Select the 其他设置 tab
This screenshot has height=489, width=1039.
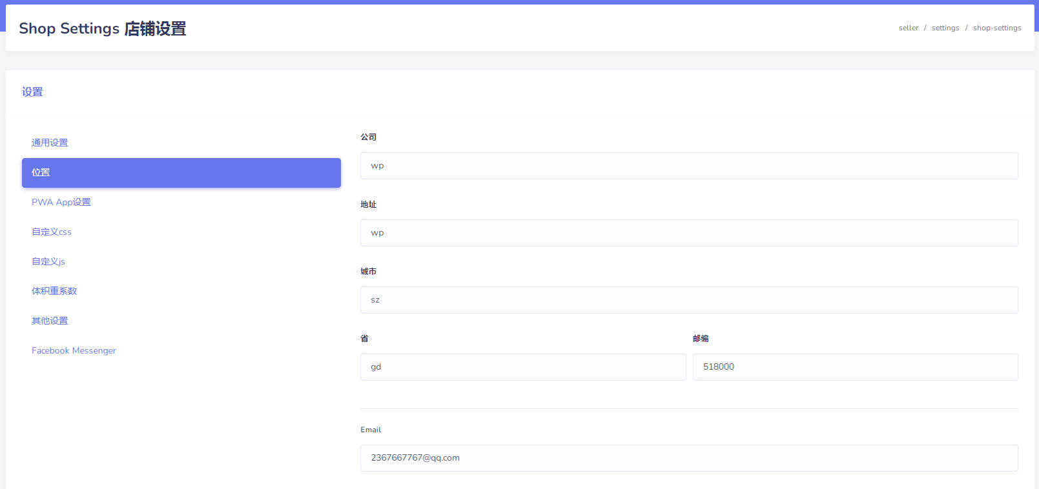50,321
